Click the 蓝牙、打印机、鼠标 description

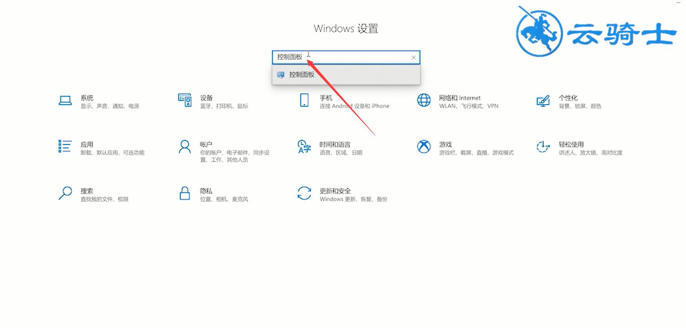tap(224, 106)
